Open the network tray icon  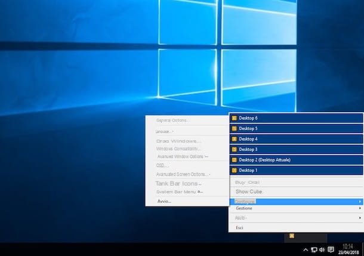[x=314, y=249]
